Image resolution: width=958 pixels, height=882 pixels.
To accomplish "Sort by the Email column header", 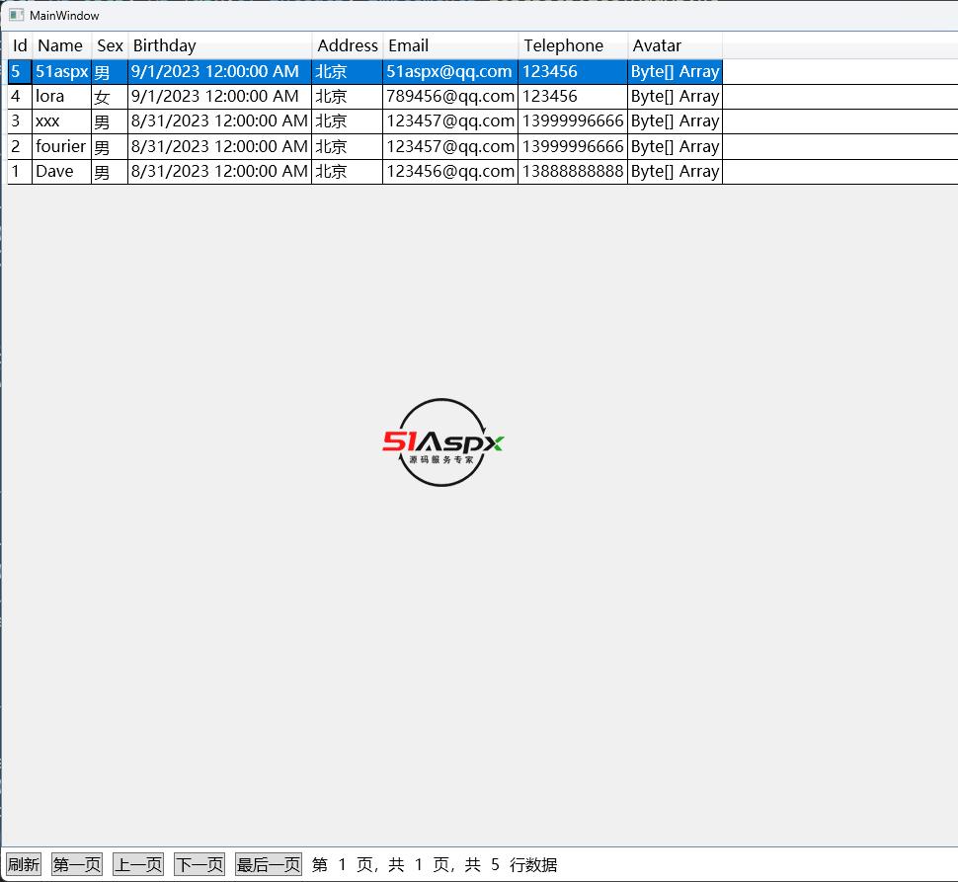I will click(x=449, y=45).
